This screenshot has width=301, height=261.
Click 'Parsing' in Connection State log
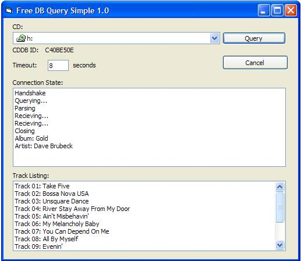25,108
